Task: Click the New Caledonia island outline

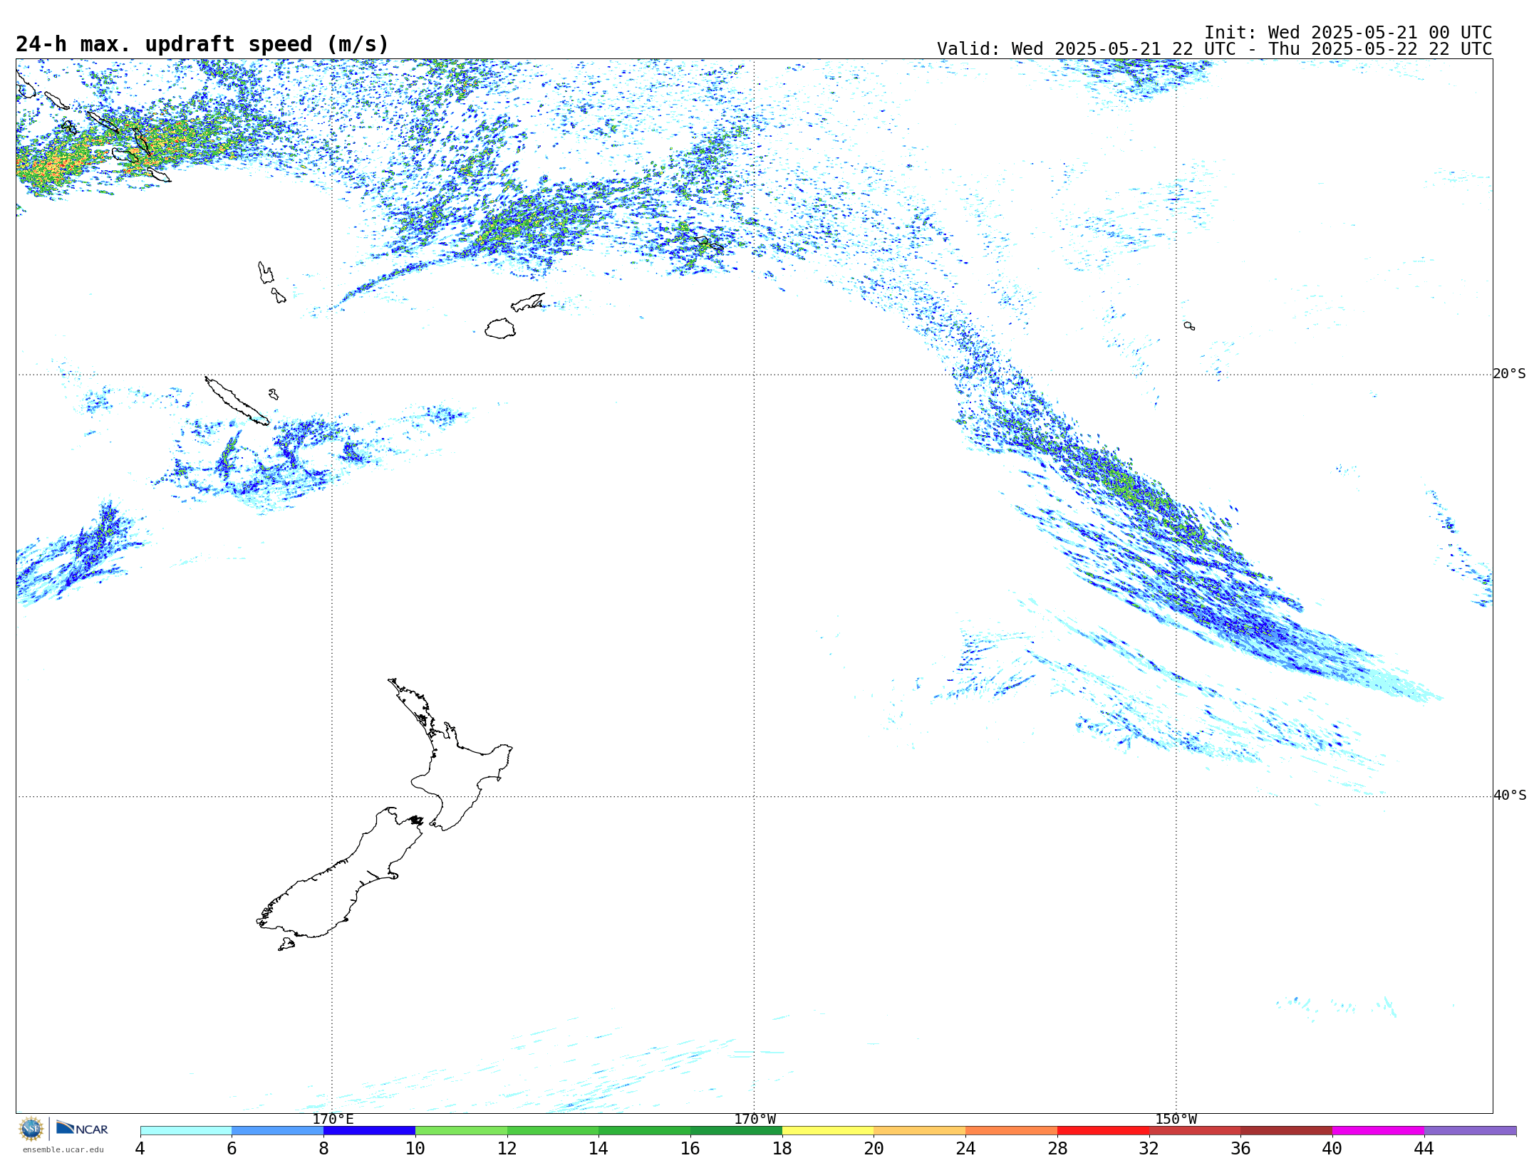Action: click(237, 401)
